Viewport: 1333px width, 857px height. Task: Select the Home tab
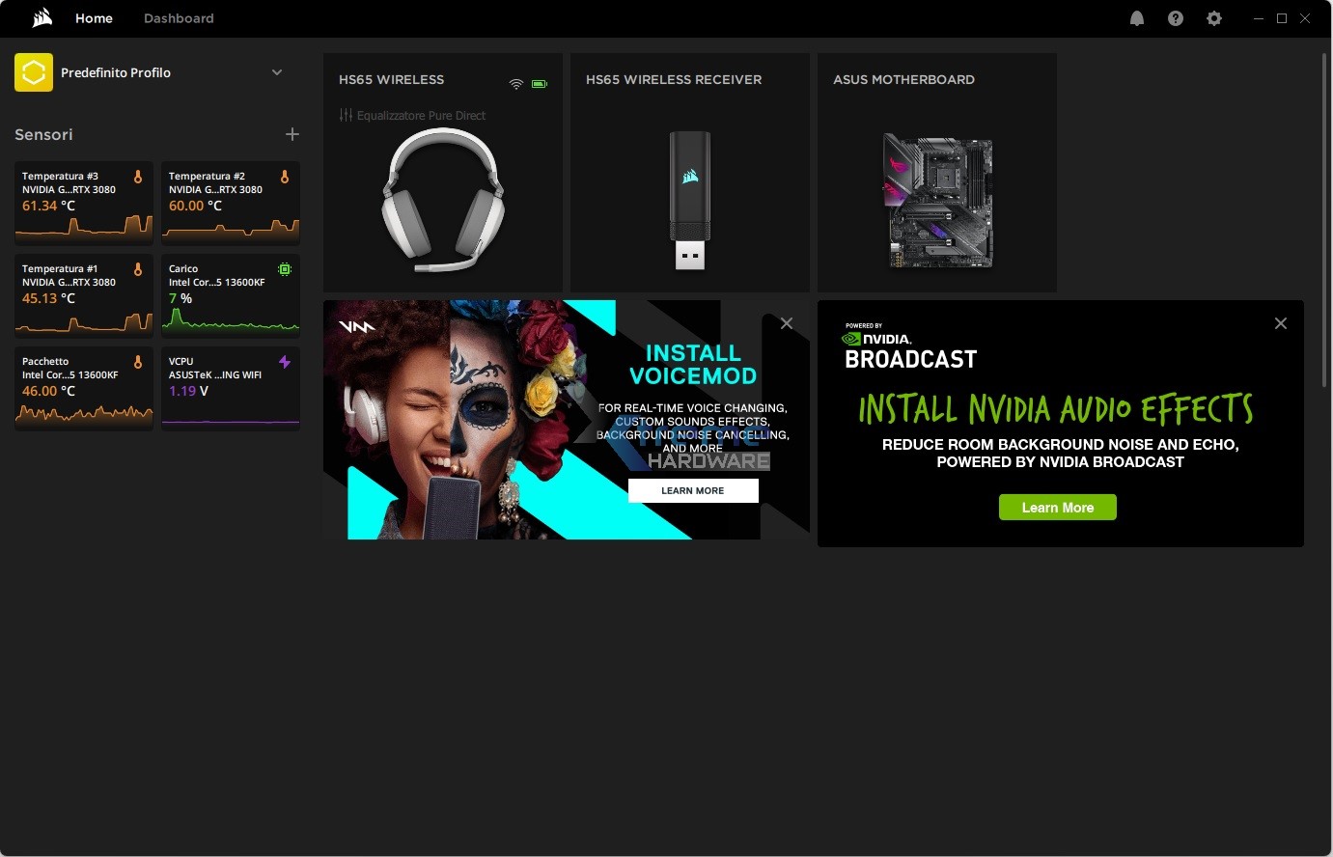tap(94, 18)
